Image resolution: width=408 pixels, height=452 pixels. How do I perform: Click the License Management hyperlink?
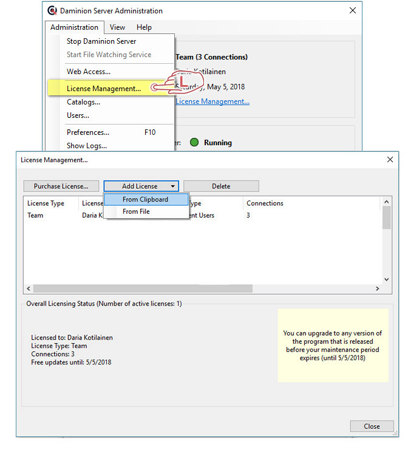click(212, 101)
